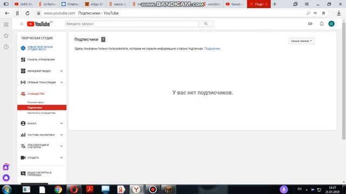This screenshot has width=346, height=194.
Task: Open Панель управления in sidebar
Action: 41,60
